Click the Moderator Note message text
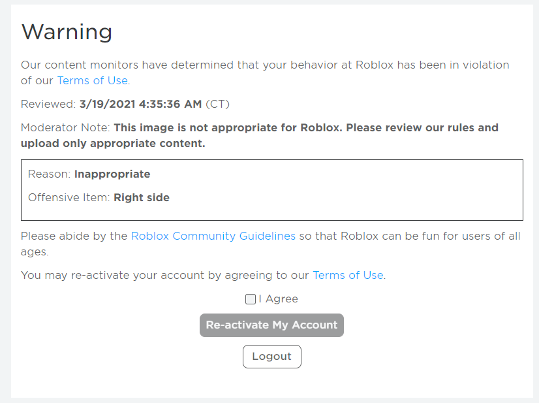 tap(260, 136)
